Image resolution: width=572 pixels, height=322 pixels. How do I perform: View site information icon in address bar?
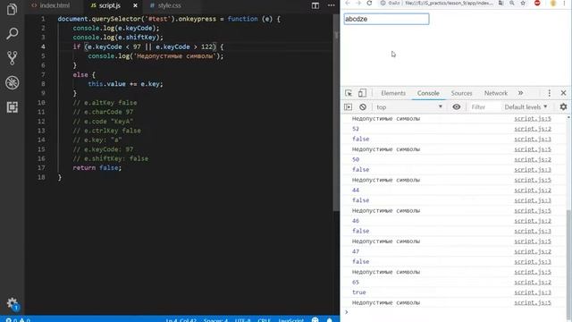click(x=383, y=3)
